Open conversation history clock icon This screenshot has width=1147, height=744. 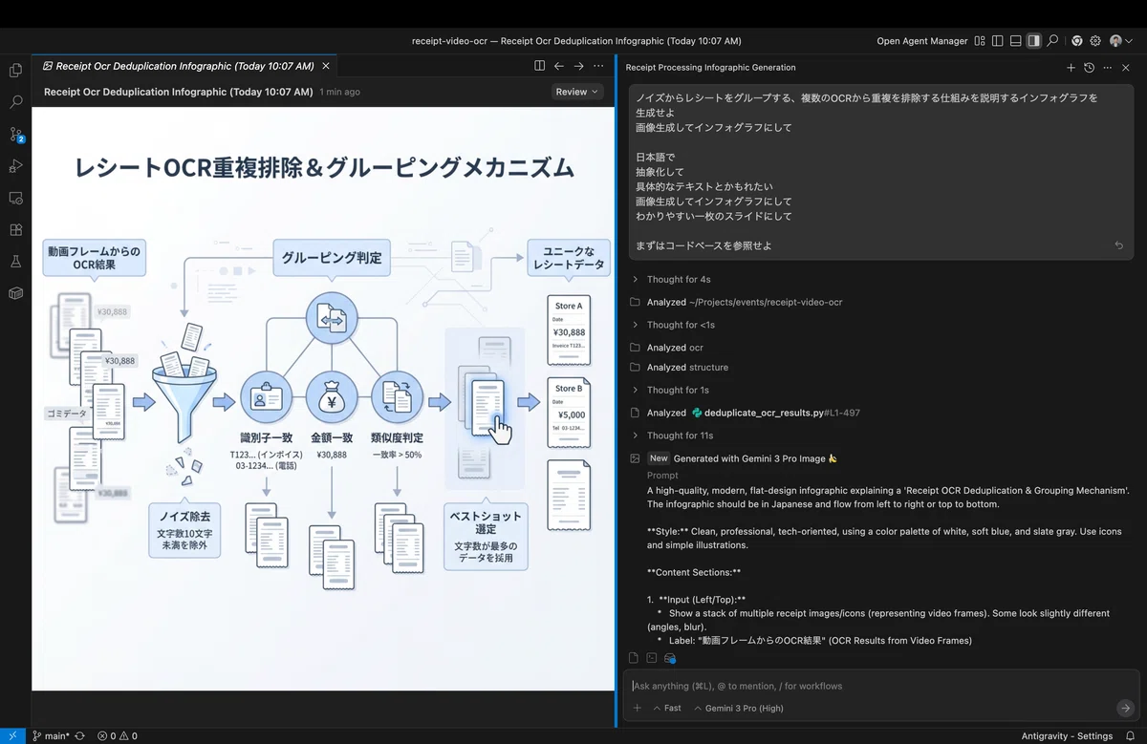[1089, 68]
